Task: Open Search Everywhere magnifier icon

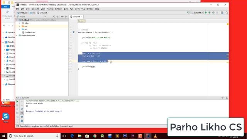Action: [x=227, y=13]
